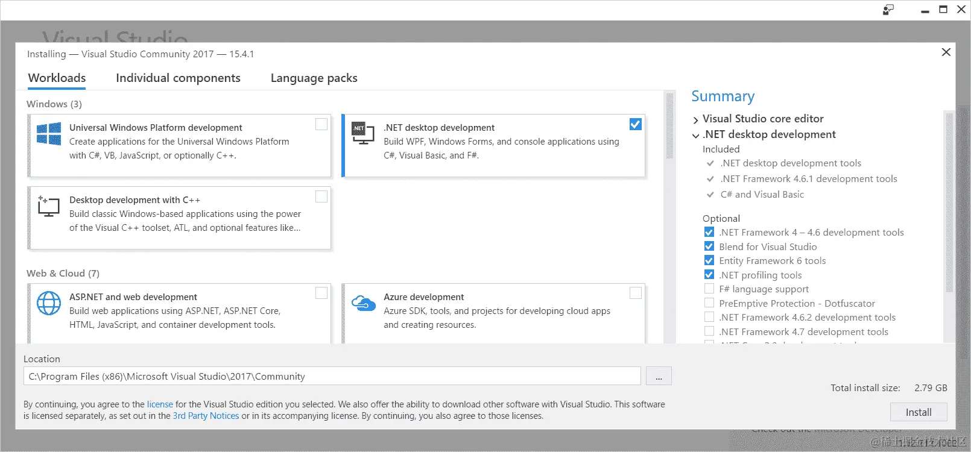Enable .NET Framework 4.7 development tools
971x452 pixels.
tap(709, 331)
